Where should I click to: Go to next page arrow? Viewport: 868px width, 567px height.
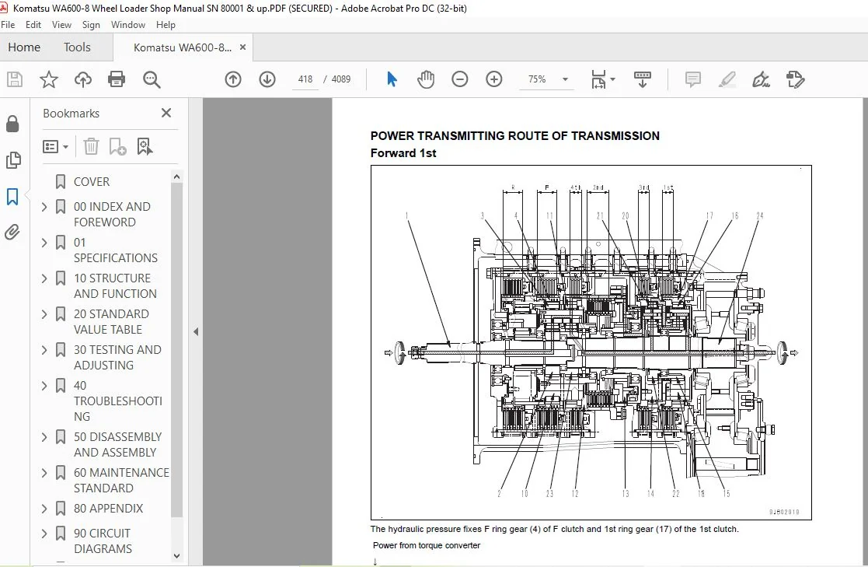(x=267, y=79)
